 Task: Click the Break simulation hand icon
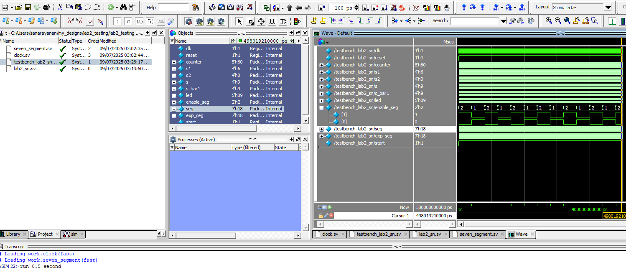(447, 8)
